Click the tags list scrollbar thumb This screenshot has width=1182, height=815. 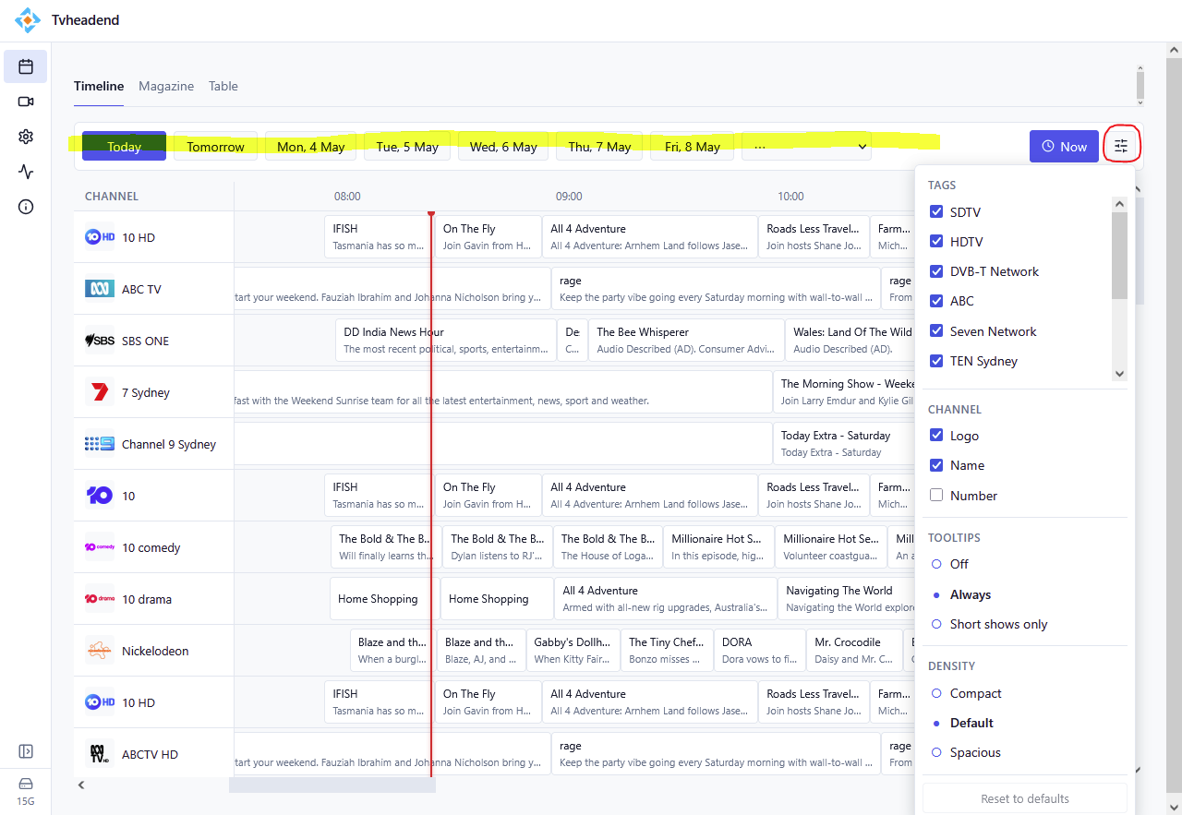coord(1120,256)
